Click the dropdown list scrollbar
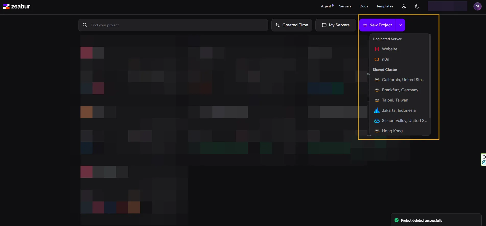 [x=430, y=77]
